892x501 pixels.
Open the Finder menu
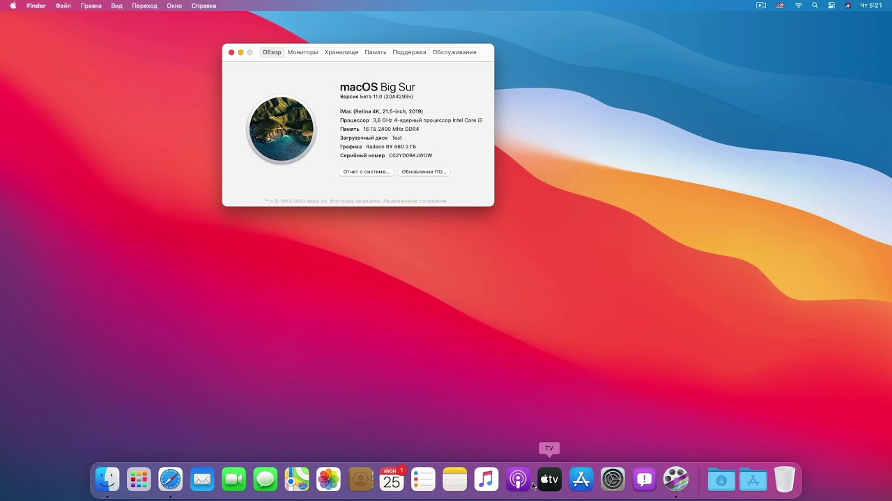(x=36, y=6)
